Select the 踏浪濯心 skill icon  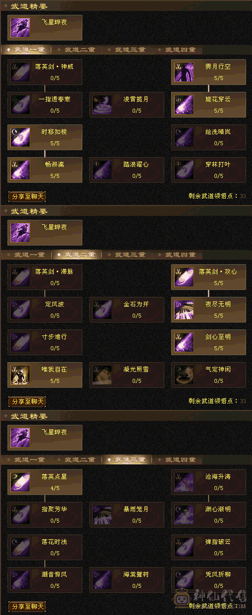(x=102, y=169)
